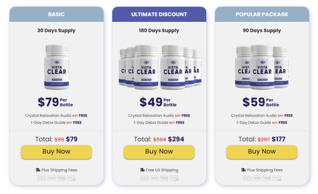The width and height of the screenshot is (318, 194).
Task: Click the Total $177 price in the Popular Package
Action: (278, 139)
